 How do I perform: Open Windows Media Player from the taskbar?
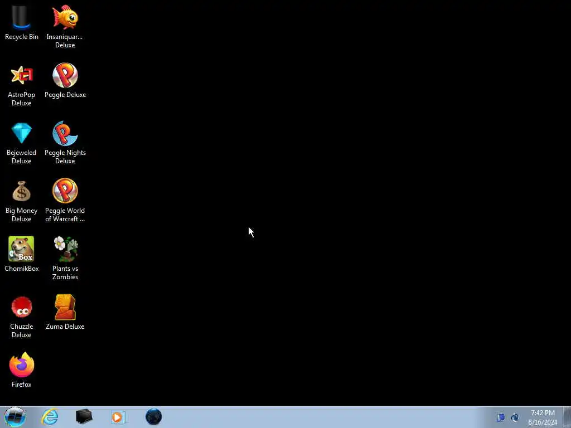(x=118, y=417)
